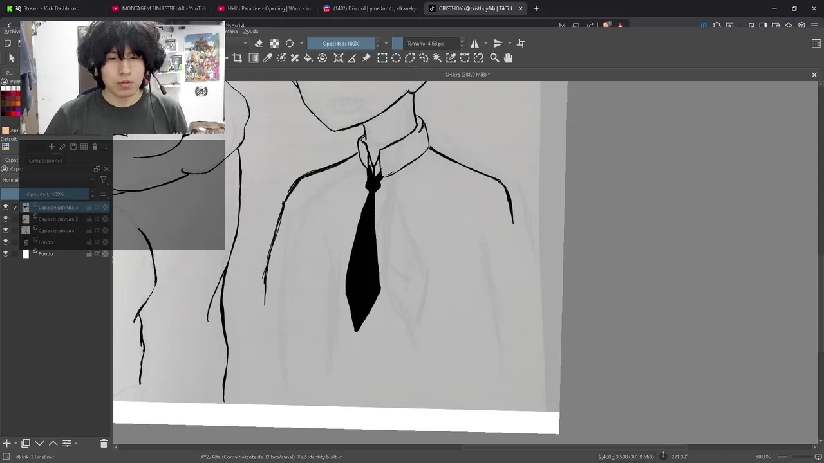Toggle eraser mode in the brush toolbar
Image resolution: width=824 pixels, height=463 pixels.
tap(259, 43)
